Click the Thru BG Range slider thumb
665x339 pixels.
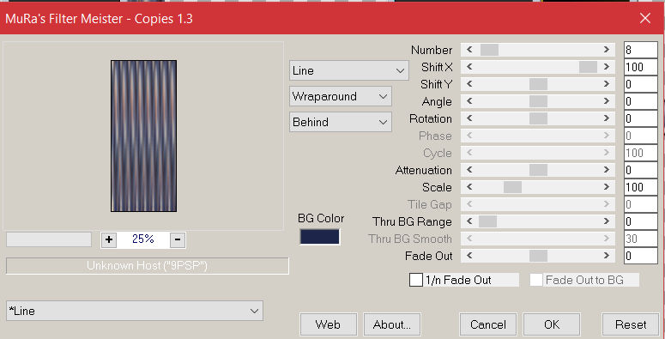pyautogui.click(x=487, y=221)
